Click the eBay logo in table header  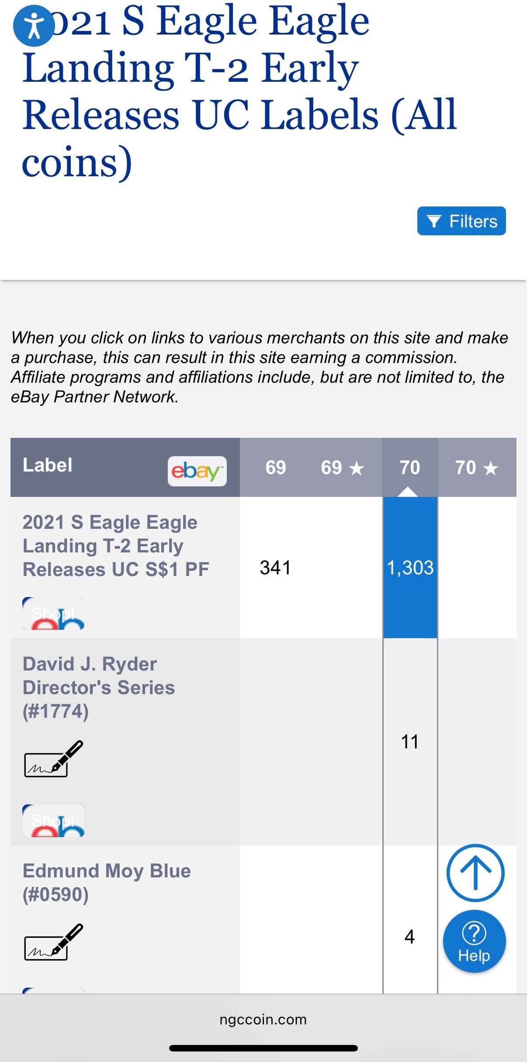[197, 471]
